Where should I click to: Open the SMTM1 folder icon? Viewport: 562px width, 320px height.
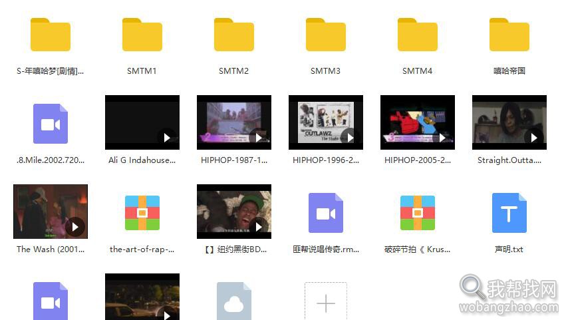[x=142, y=35]
